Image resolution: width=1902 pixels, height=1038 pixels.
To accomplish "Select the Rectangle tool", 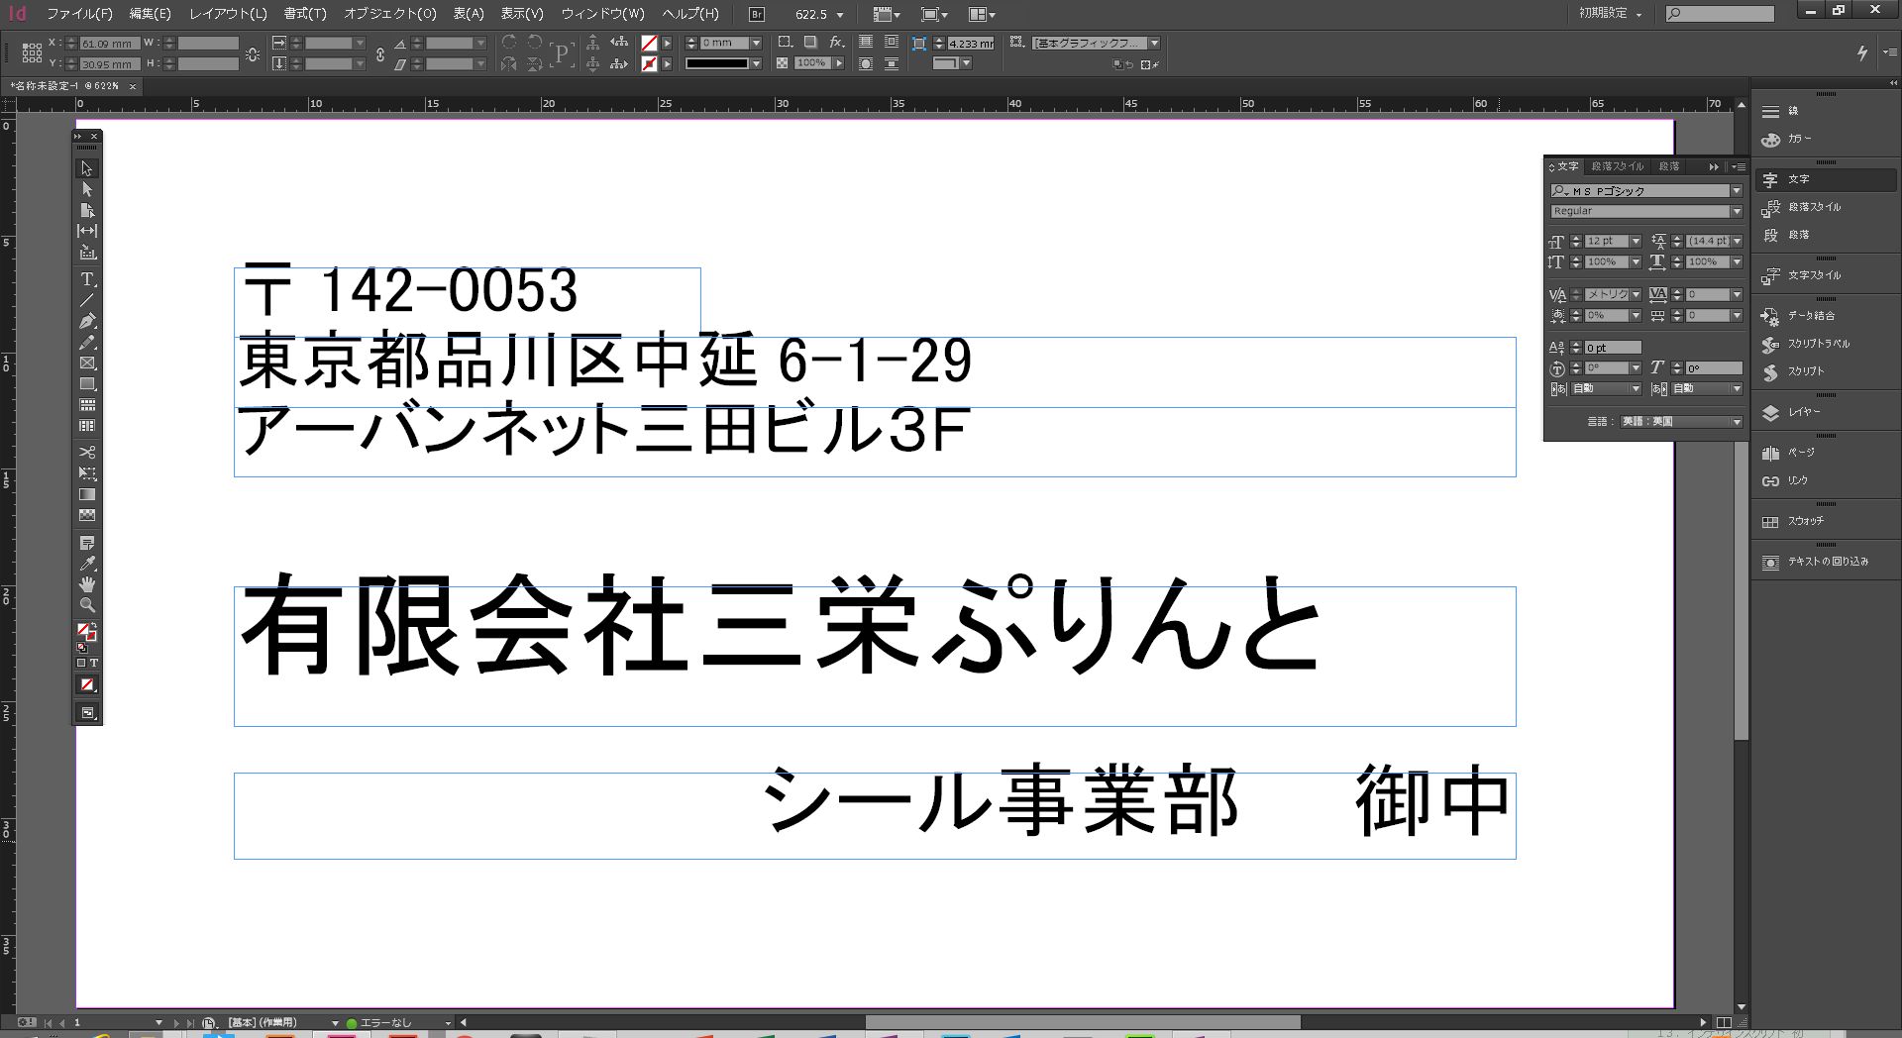I will click(87, 383).
